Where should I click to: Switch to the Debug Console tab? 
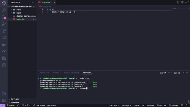72,73
